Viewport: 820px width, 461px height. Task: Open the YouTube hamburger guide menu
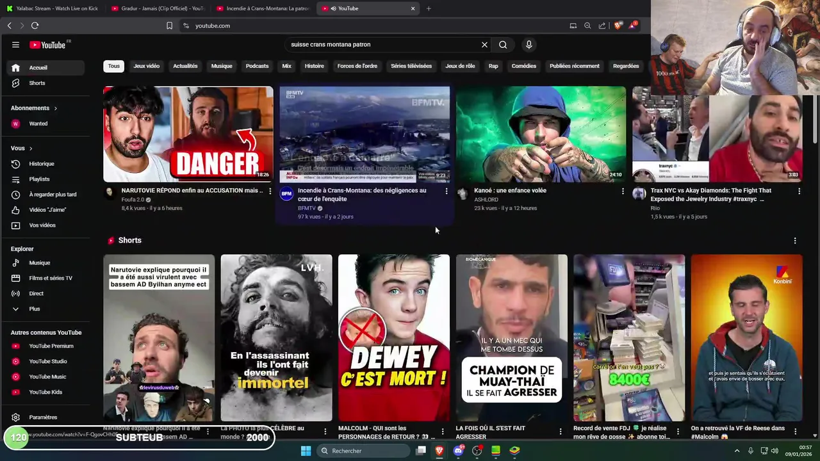(15, 45)
